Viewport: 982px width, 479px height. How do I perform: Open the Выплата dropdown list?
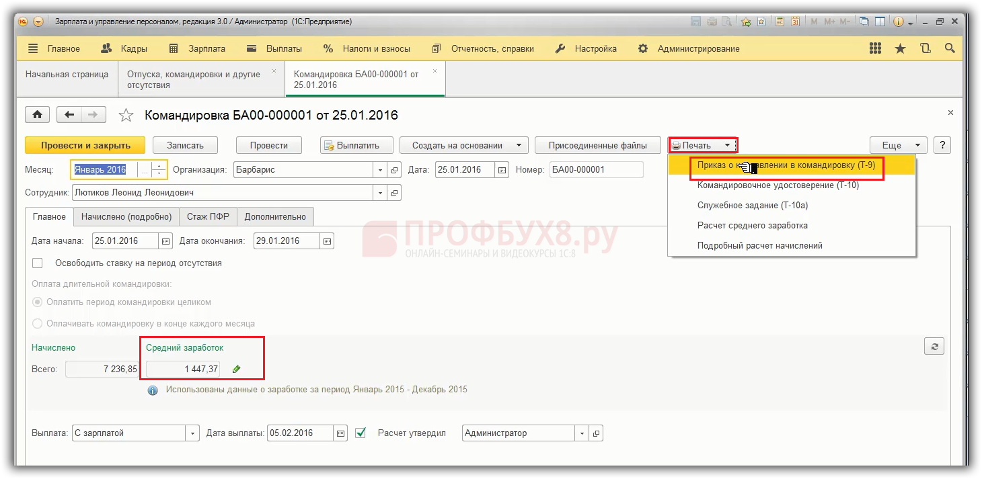click(192, 433)
